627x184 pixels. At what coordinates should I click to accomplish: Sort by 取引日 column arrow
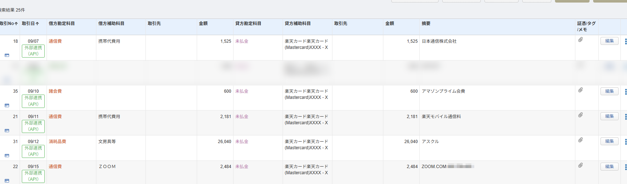pos(37,24)
